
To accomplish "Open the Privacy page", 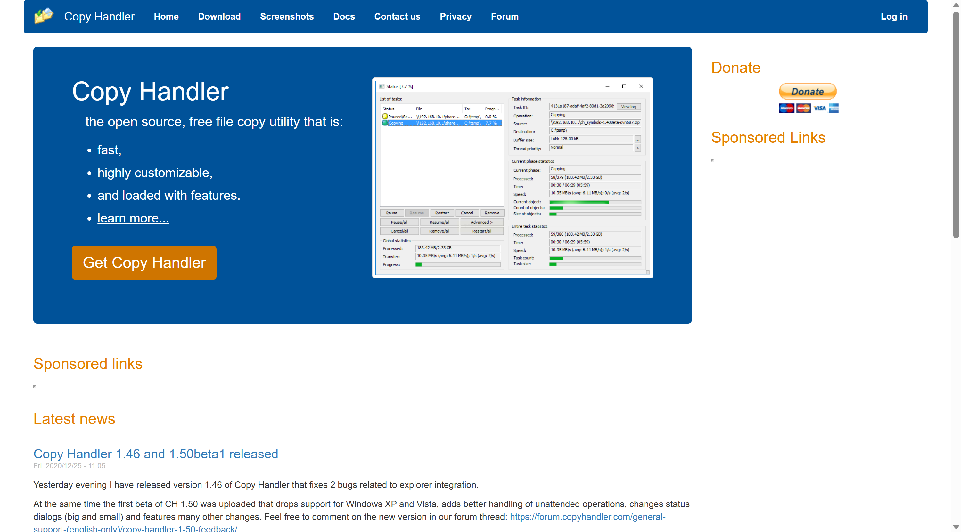I will click(x=456, y=16).
